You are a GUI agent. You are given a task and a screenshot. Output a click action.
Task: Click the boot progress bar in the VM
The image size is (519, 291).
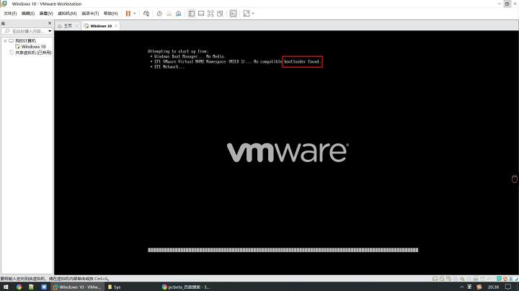pyautogui.click(x=283, y=250)
